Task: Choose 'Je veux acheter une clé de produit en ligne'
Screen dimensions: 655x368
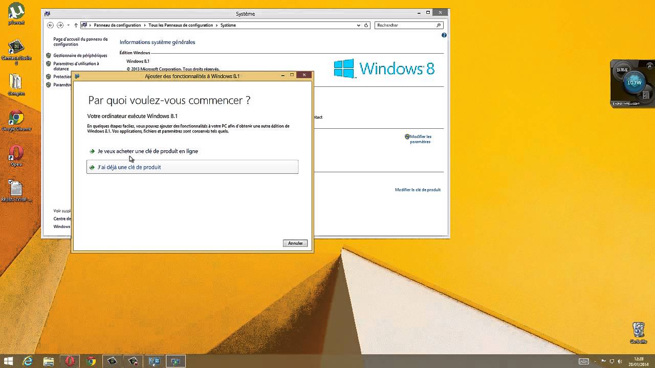Action: [x=148, y=151]
